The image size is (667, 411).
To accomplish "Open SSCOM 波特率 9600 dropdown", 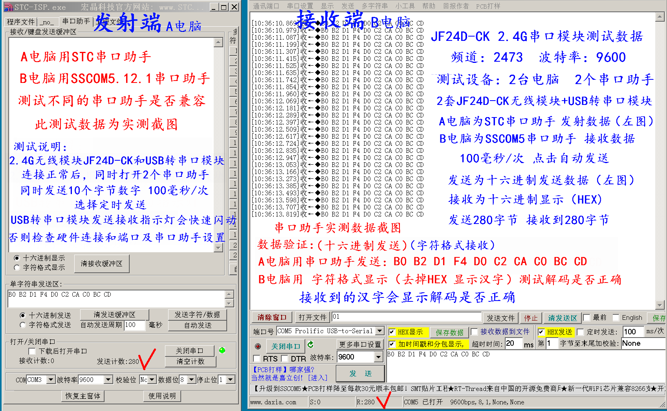I will point(378,357).
